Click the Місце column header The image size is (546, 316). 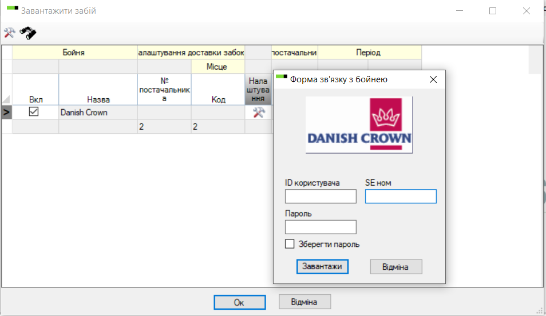(217, 66)
